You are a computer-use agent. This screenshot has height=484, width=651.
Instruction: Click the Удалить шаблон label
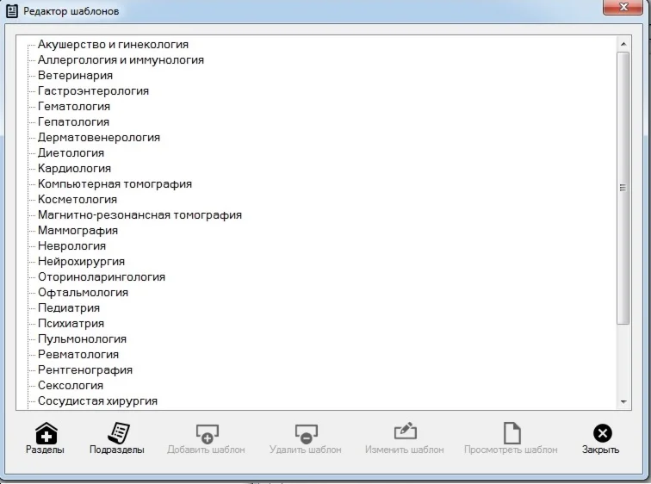pyautogui.click(x=305, y=450)
